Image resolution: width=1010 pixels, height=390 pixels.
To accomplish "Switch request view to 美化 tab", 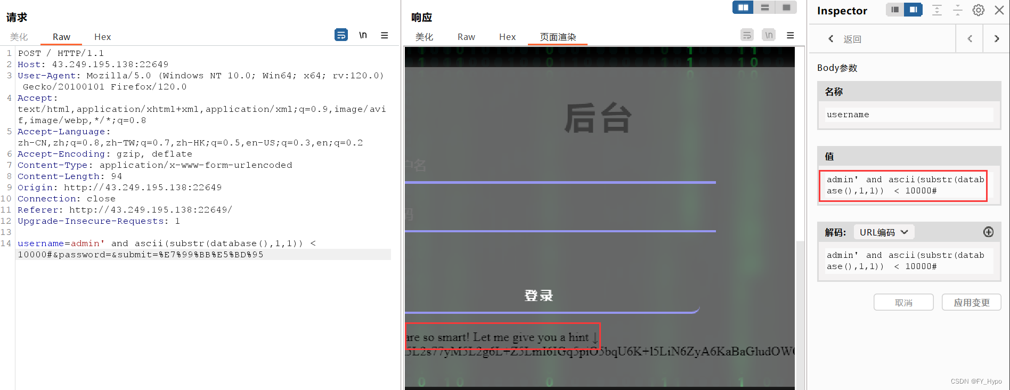I will pos(19,37).
